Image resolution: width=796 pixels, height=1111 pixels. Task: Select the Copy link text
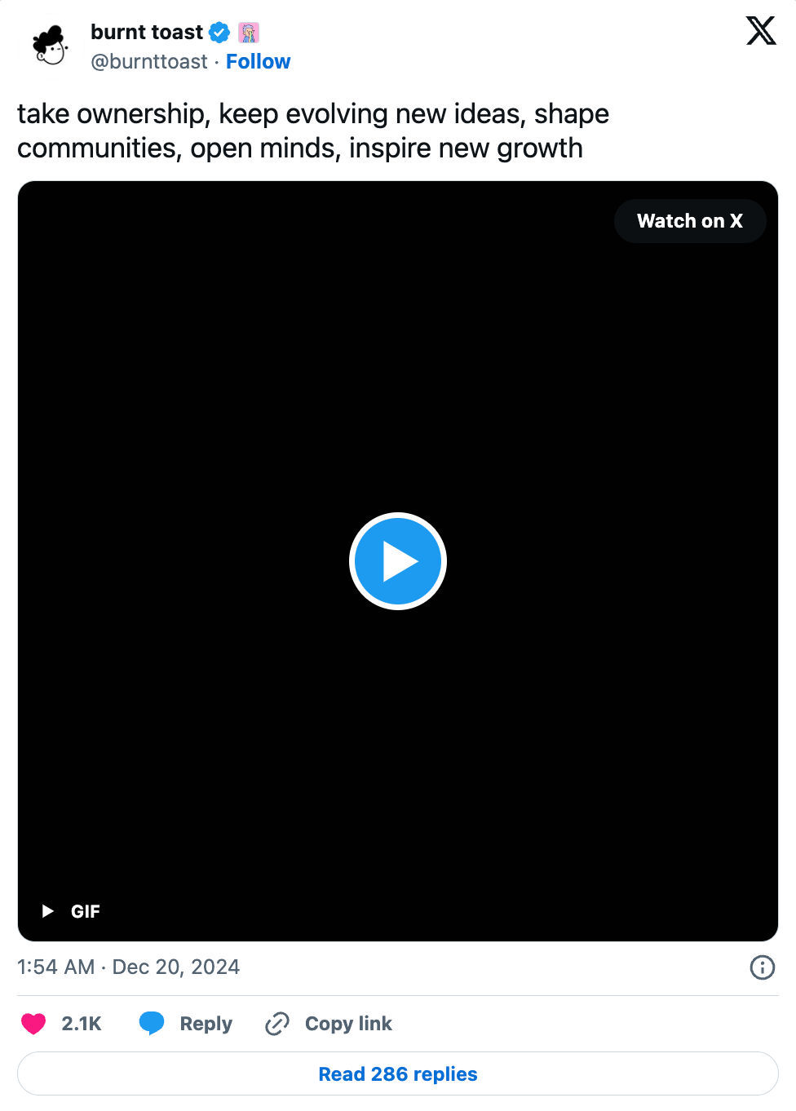point(348,1024)
